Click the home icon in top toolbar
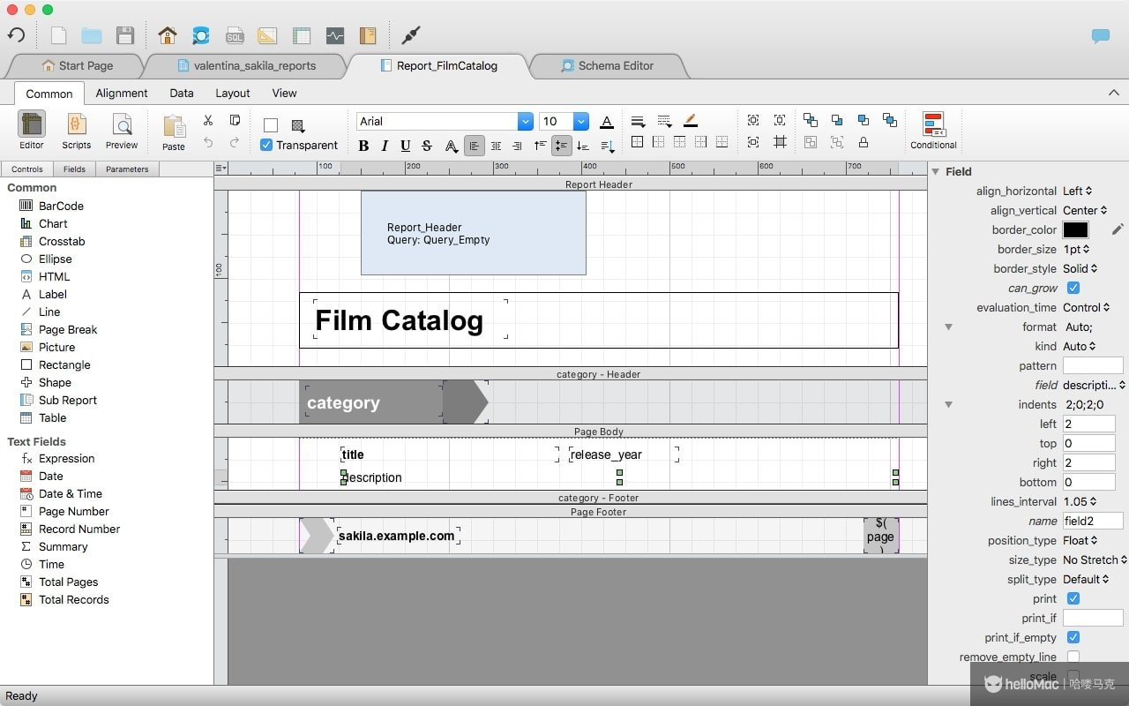1129x706 pixels. pos(168,35)
